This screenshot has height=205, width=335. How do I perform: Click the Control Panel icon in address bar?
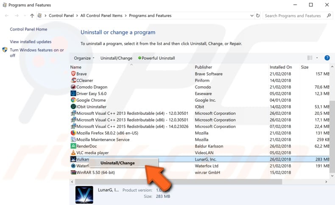pyautogui.click(x=39, y=16)
